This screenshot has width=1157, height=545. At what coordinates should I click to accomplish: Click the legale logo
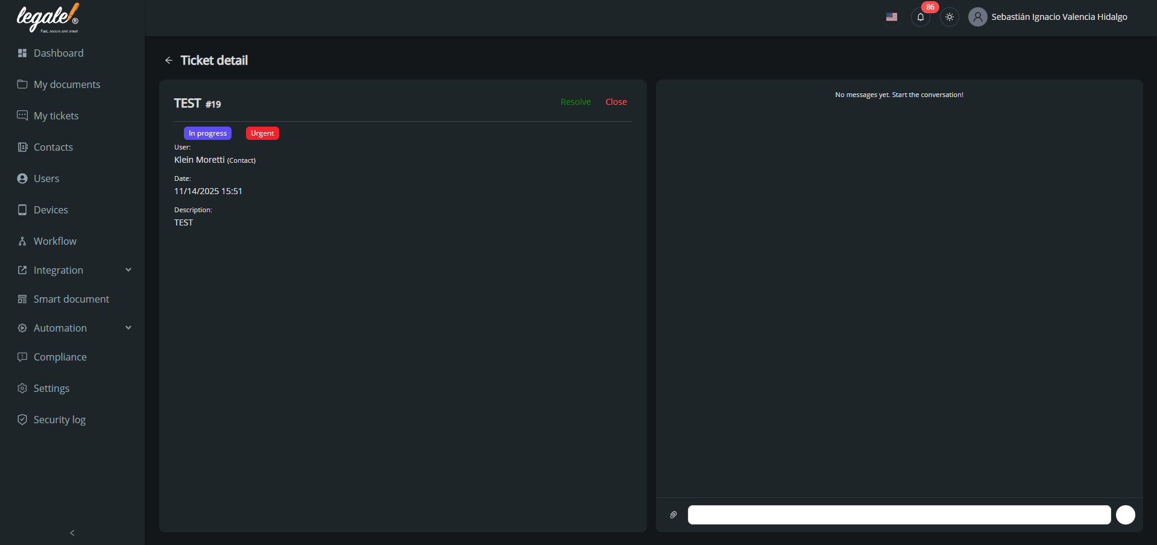tap(48, 18)
